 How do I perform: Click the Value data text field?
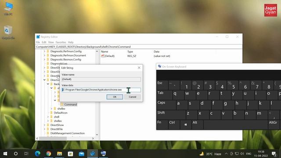click(x=101, y=90)
